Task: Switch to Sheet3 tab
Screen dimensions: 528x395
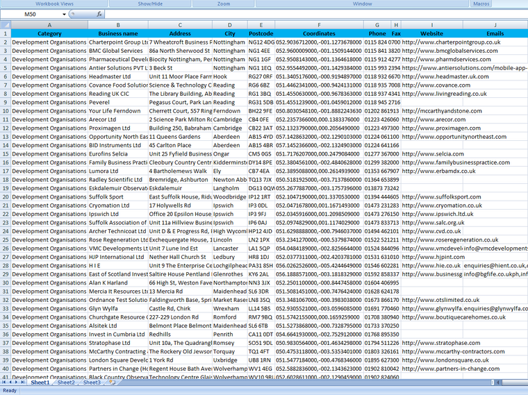Action: point(92,383)
